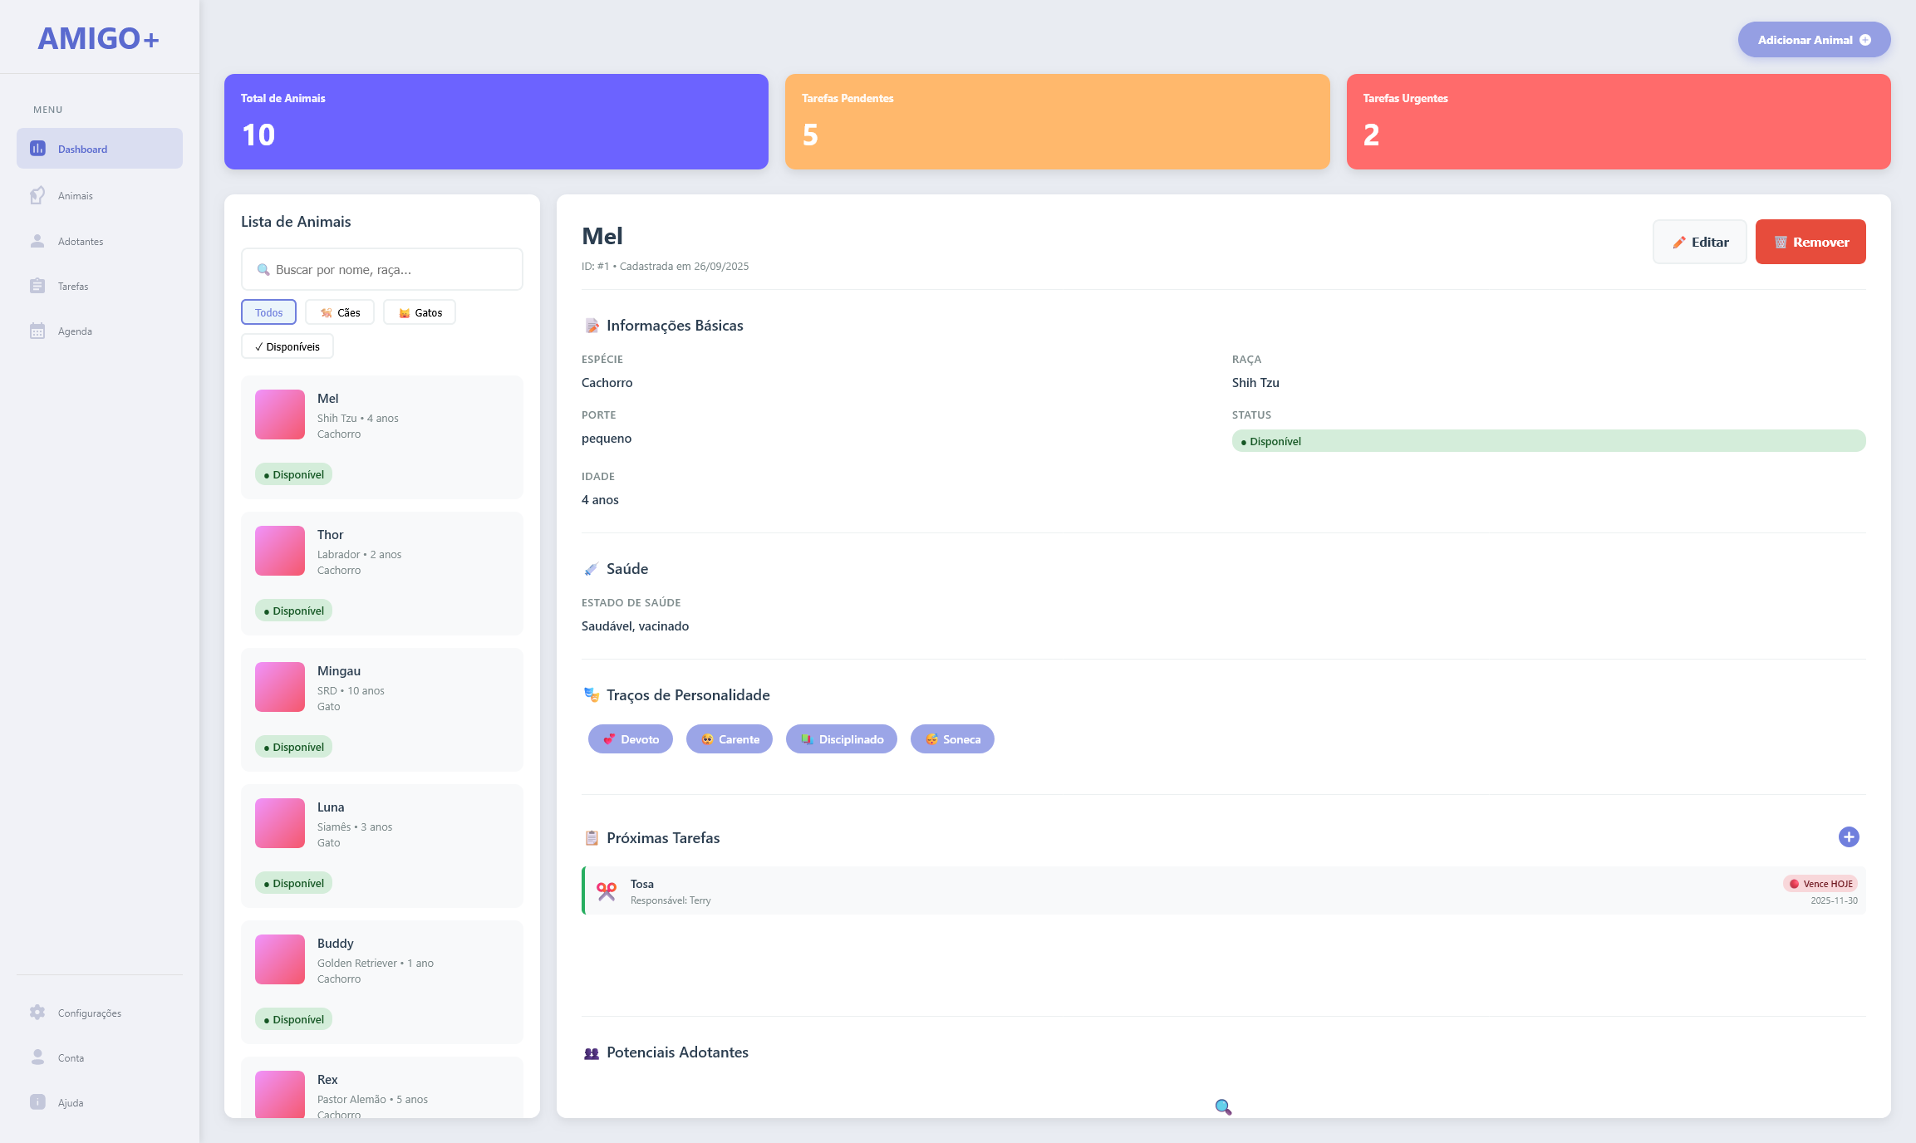Click the AMIGO+ logo

[x=99, y=37]
